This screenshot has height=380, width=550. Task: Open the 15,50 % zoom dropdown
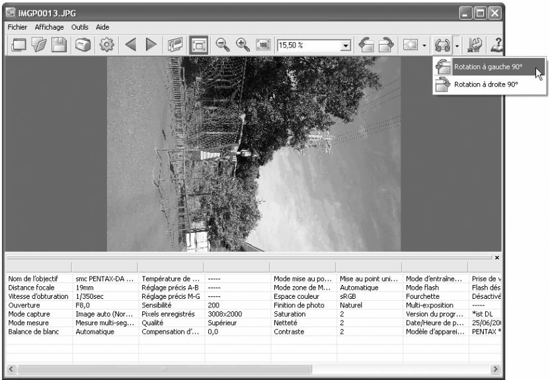point(346,46)
